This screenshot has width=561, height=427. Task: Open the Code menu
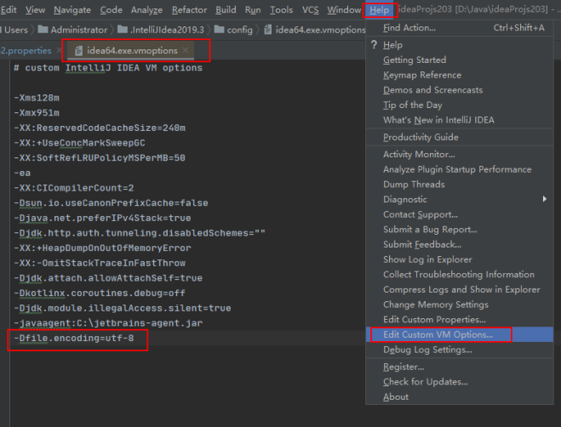(x=111, y=9)
